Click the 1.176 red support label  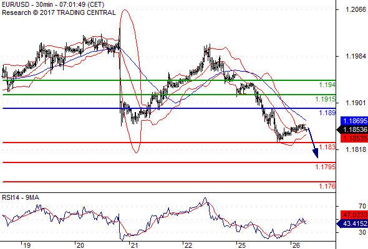pyautogui.click(x=327, y=186)
